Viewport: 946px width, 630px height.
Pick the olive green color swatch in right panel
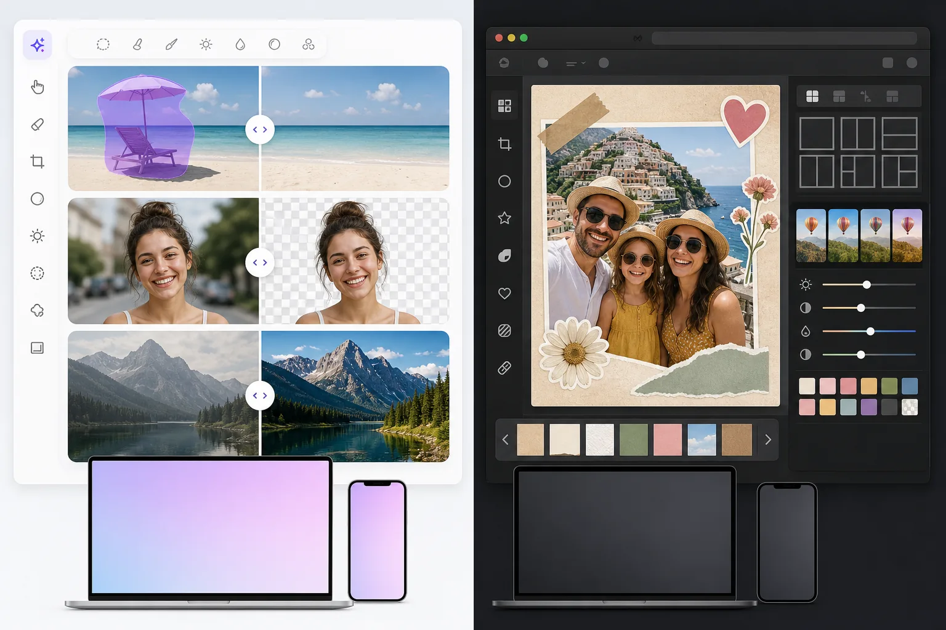tap(889, 386)
